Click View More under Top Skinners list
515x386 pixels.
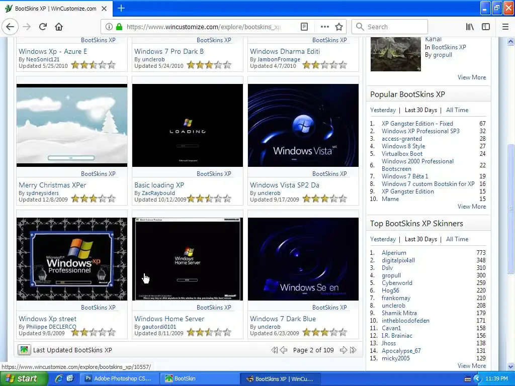tap(472, 366)
